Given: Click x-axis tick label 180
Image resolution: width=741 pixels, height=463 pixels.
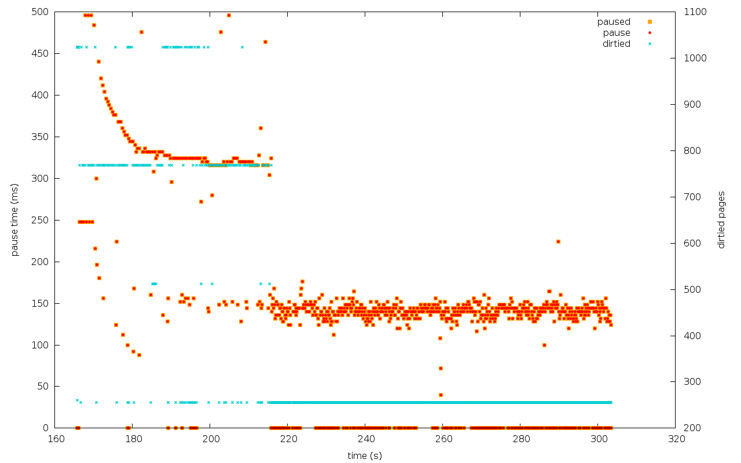Looking at the screenshot, I should click(133, 439).
